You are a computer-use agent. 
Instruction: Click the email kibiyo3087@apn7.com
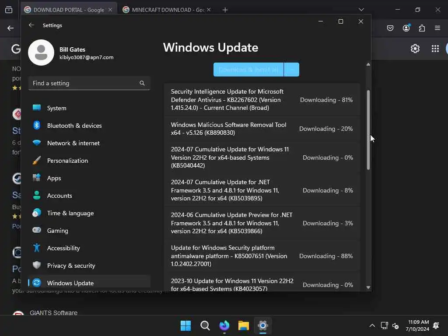pos(87,57)
